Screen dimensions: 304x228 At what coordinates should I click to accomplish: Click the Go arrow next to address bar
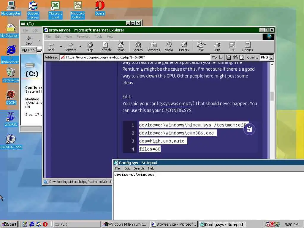coord(214,57)
